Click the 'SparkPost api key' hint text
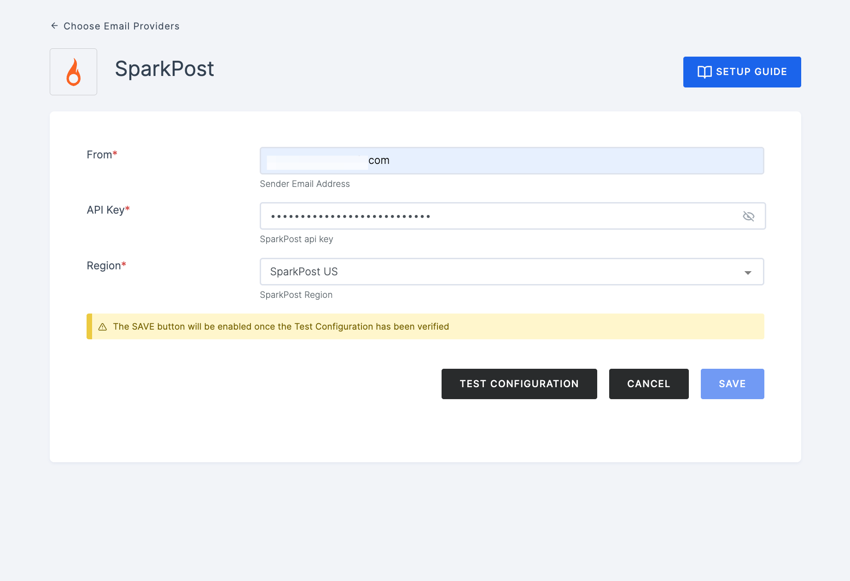The width and height of the screenshot is (850, 581). point(297,239)
